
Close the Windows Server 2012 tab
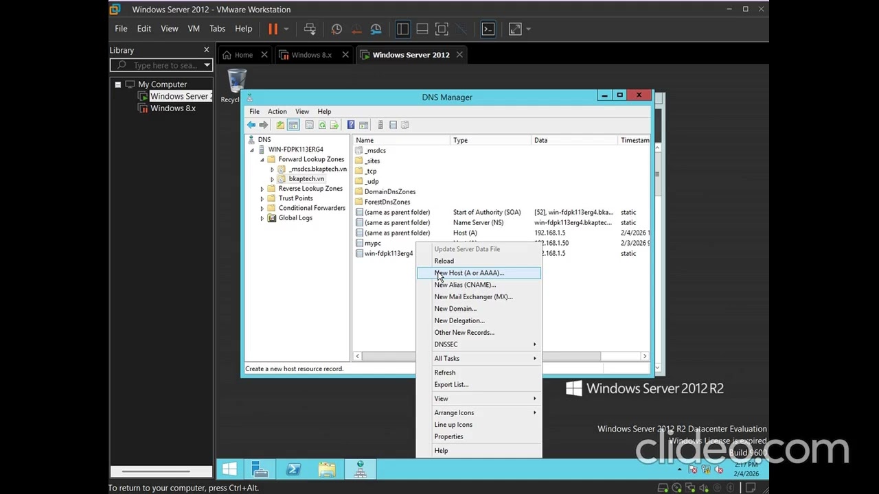pyautogui.click(x=459, y=55)
